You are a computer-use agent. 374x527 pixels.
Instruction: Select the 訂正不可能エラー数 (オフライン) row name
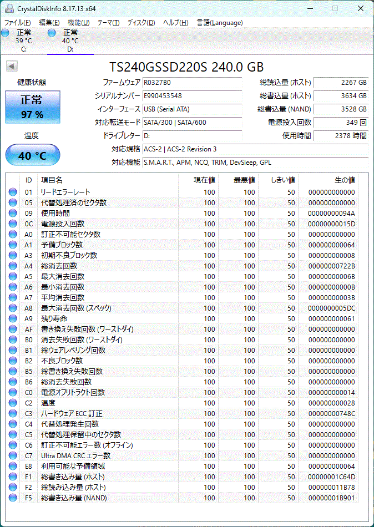[87, 445]
